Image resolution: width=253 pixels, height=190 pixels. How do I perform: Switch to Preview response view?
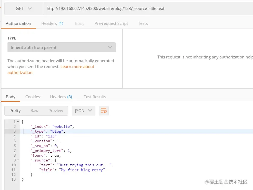56,111
